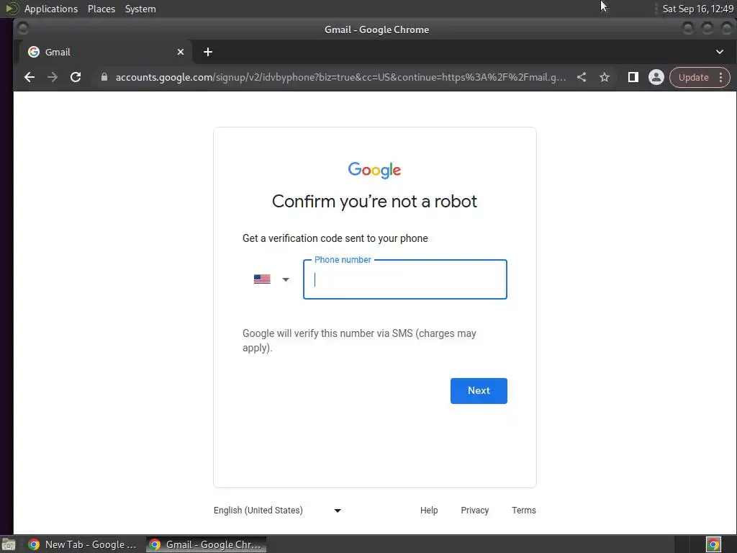
Task: Click the distro logo beside Applications
Action: (12, 9)
